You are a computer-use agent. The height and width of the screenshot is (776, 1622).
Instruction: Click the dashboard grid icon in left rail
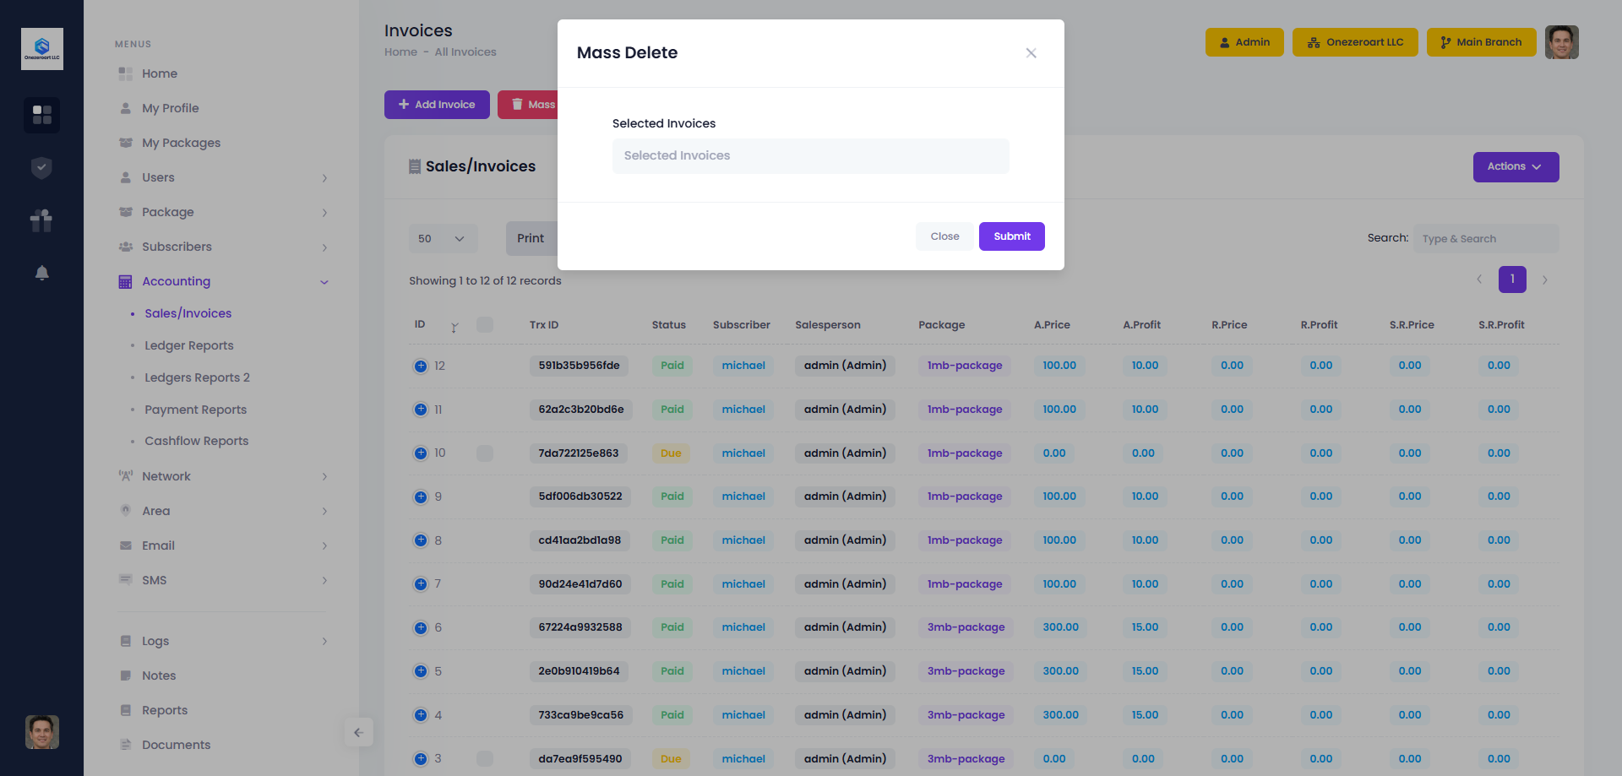[x=41, y=114]
